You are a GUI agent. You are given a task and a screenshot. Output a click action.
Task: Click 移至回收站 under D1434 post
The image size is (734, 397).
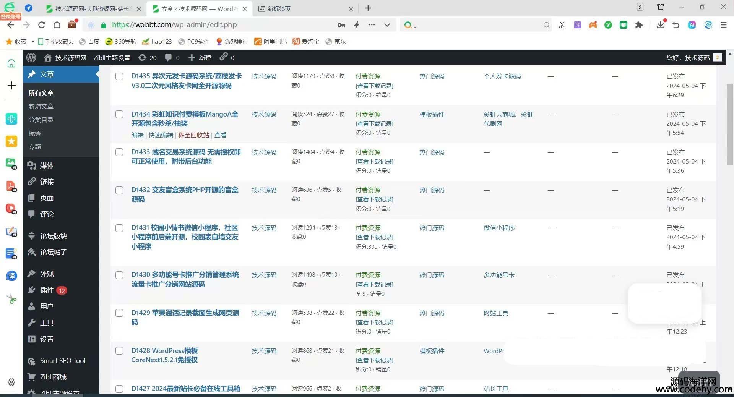194,135
